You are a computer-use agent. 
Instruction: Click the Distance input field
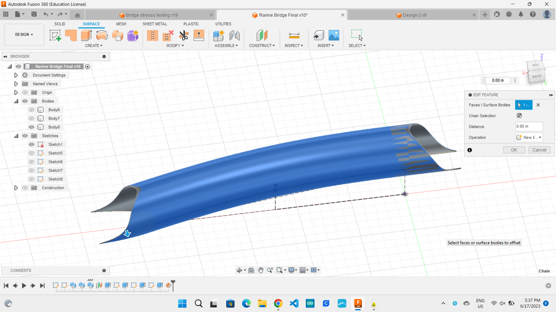(528, 126)
